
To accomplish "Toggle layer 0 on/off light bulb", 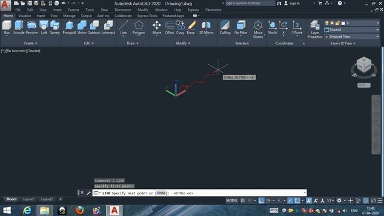I will 326,23.
